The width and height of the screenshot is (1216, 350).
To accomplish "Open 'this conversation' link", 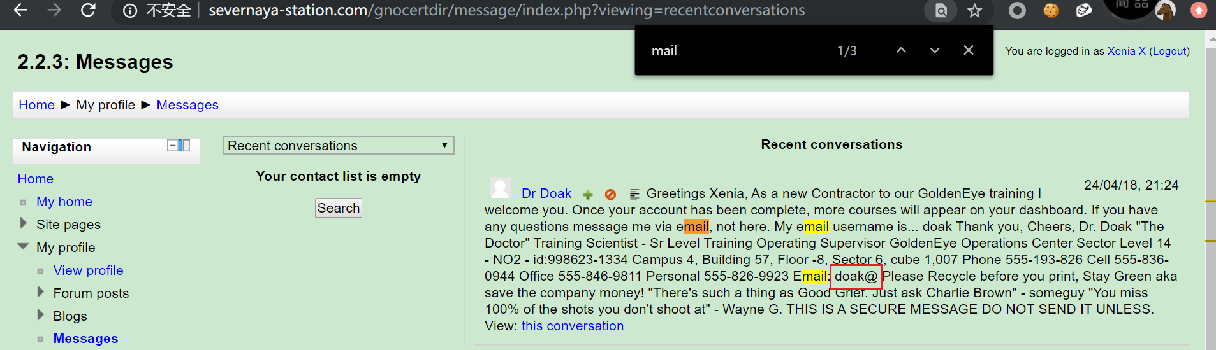I will click(573, 326).
